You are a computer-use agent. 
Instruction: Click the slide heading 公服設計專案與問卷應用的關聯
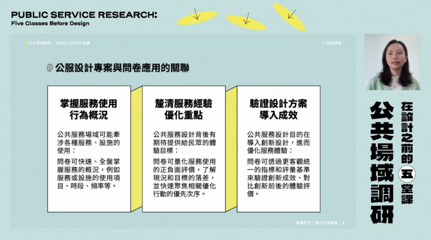[122, 68]
